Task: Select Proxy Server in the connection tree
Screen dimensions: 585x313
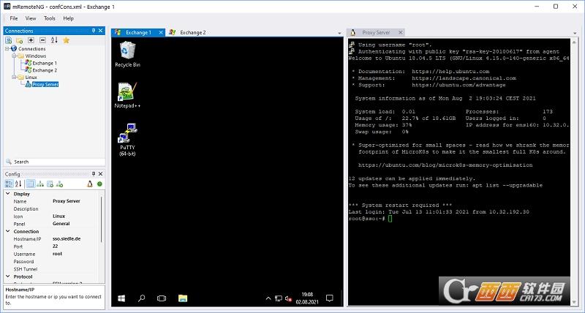Action: [x=45, y=84]
